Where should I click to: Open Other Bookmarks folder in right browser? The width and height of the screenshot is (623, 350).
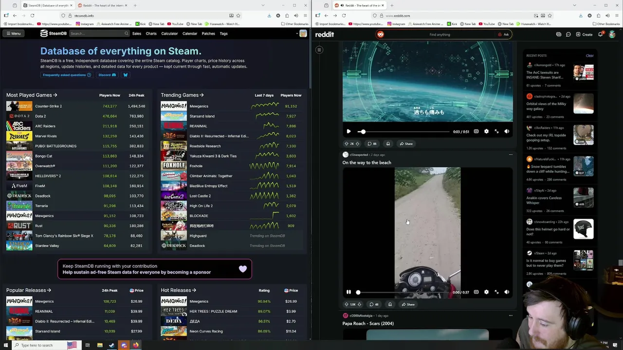tap(607, 24)
